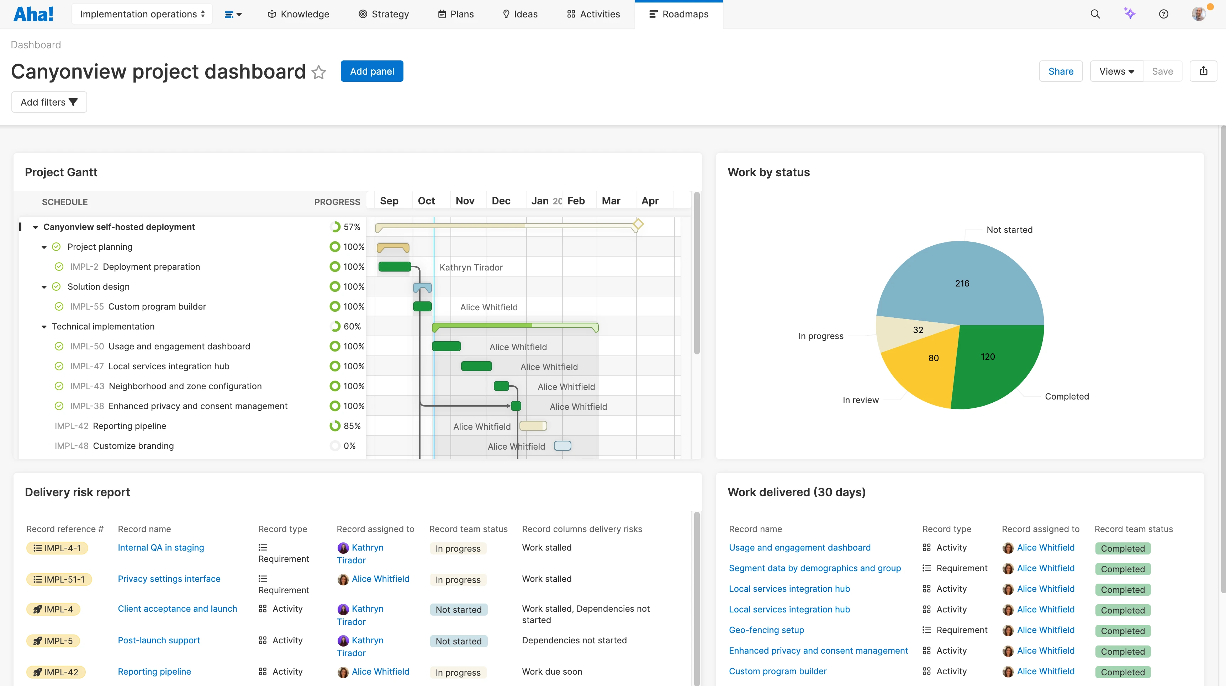Click the user profile avatar
The image size is (1226, 686).
click(x=1198, y=14)
